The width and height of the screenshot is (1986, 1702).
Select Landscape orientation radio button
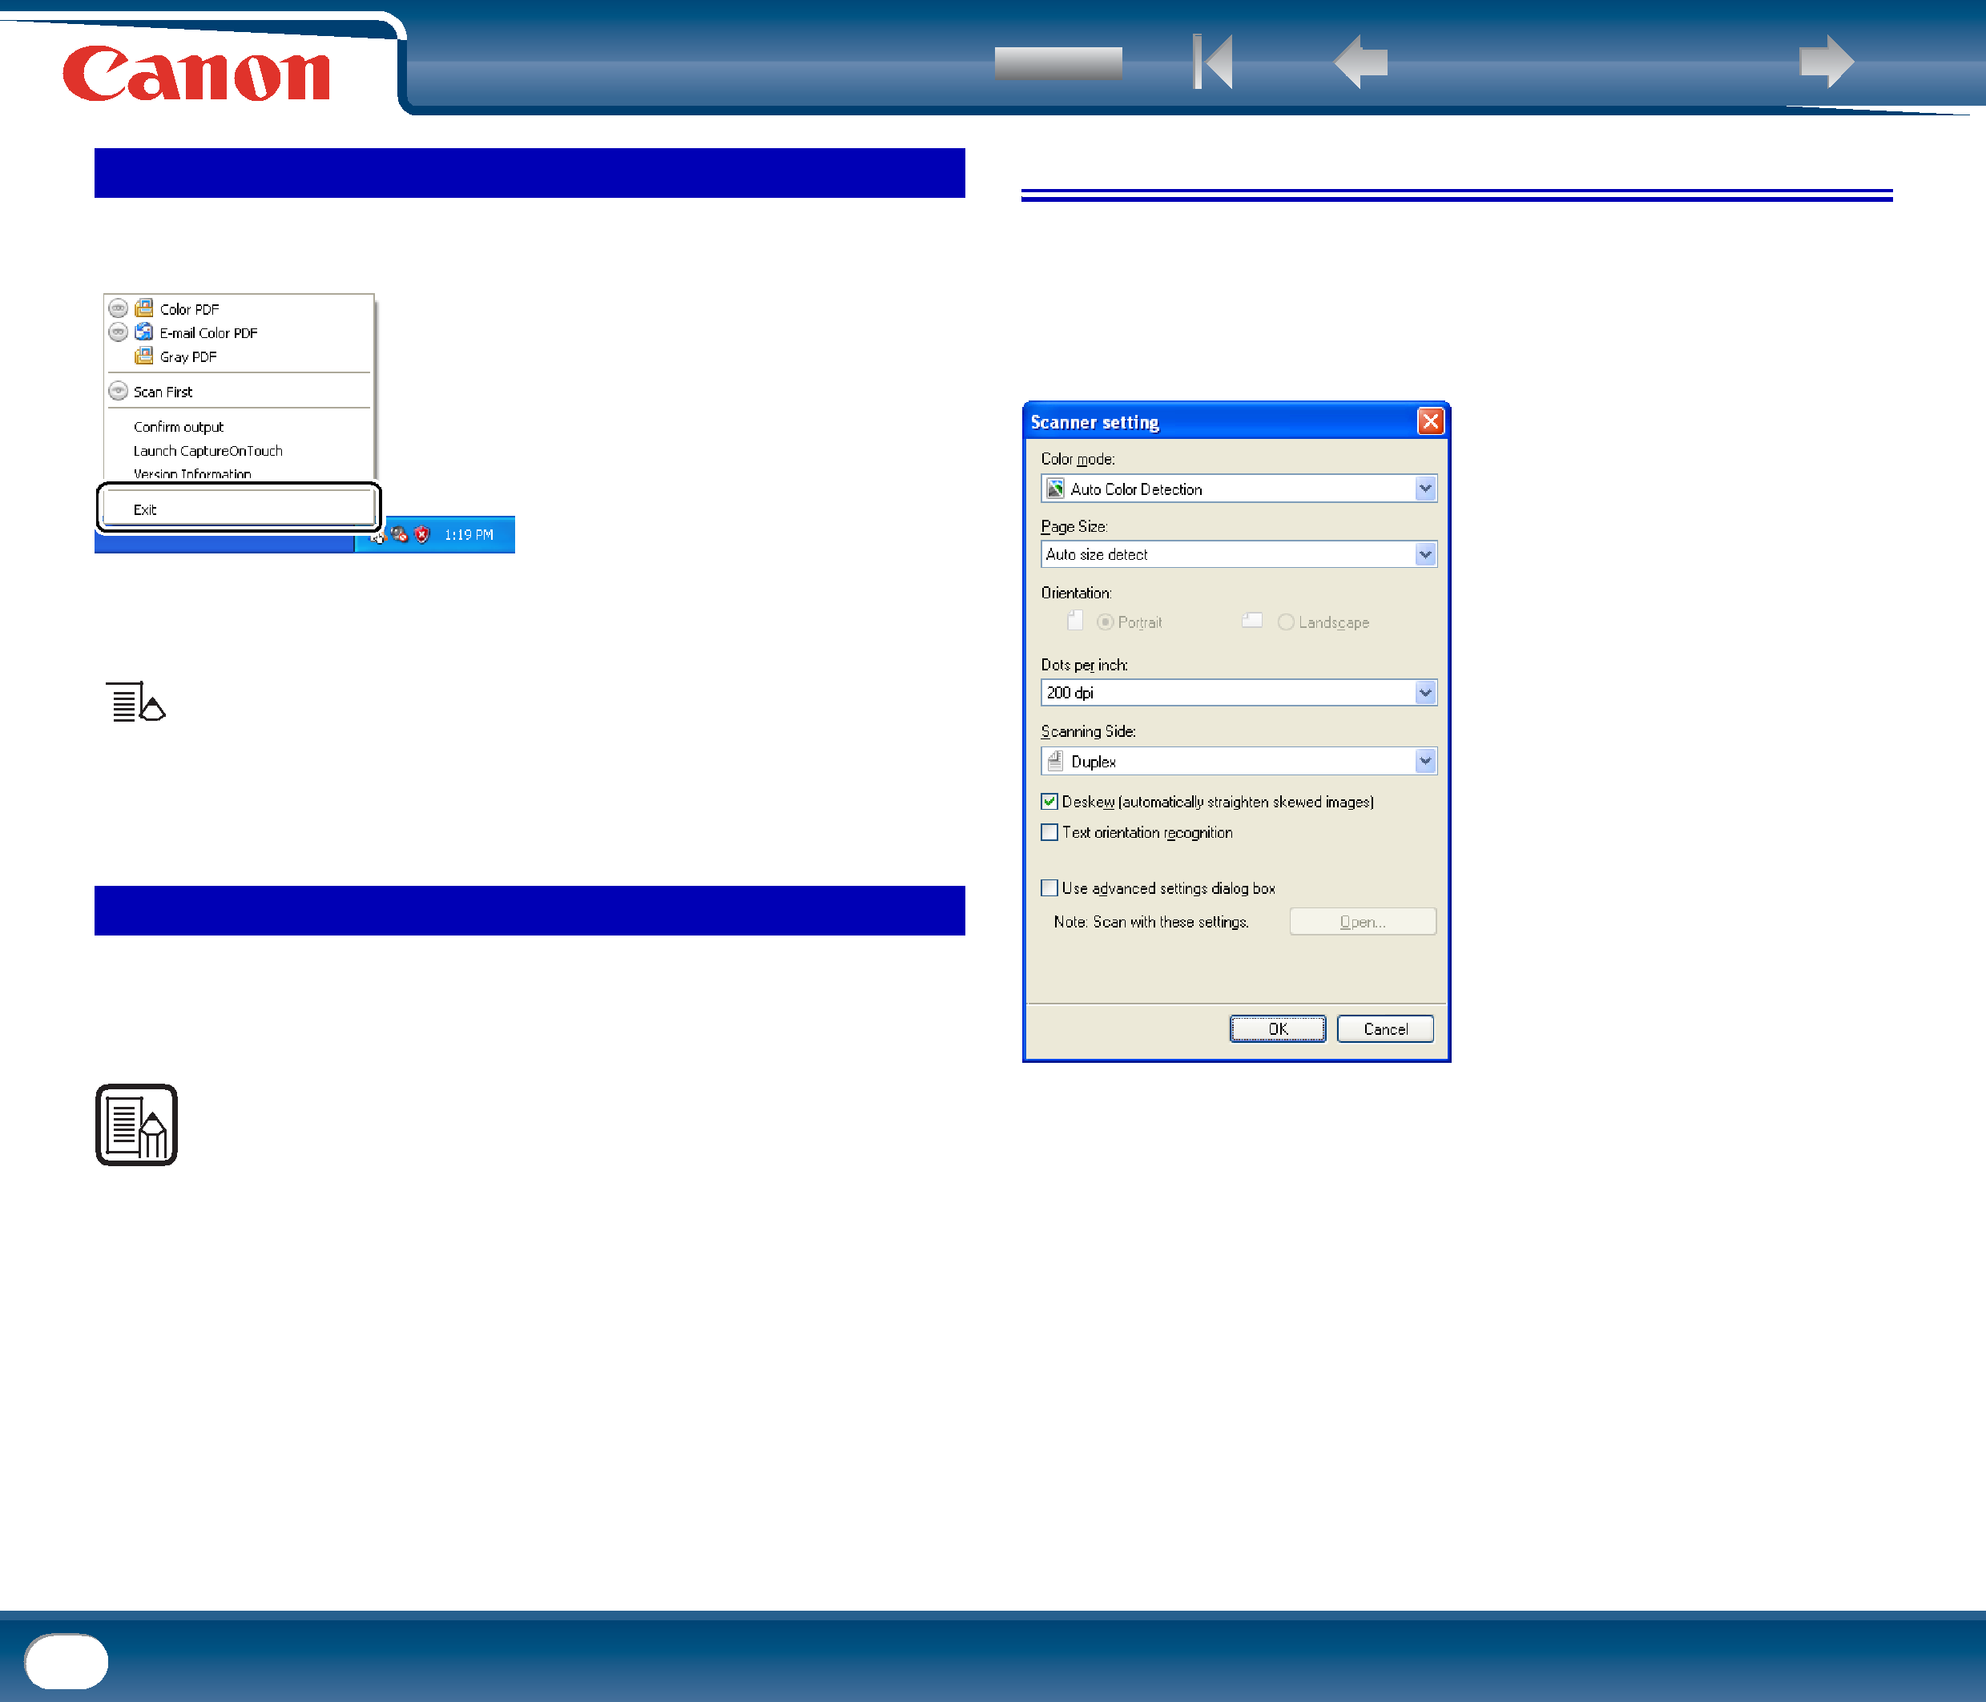coord(1287,622)
